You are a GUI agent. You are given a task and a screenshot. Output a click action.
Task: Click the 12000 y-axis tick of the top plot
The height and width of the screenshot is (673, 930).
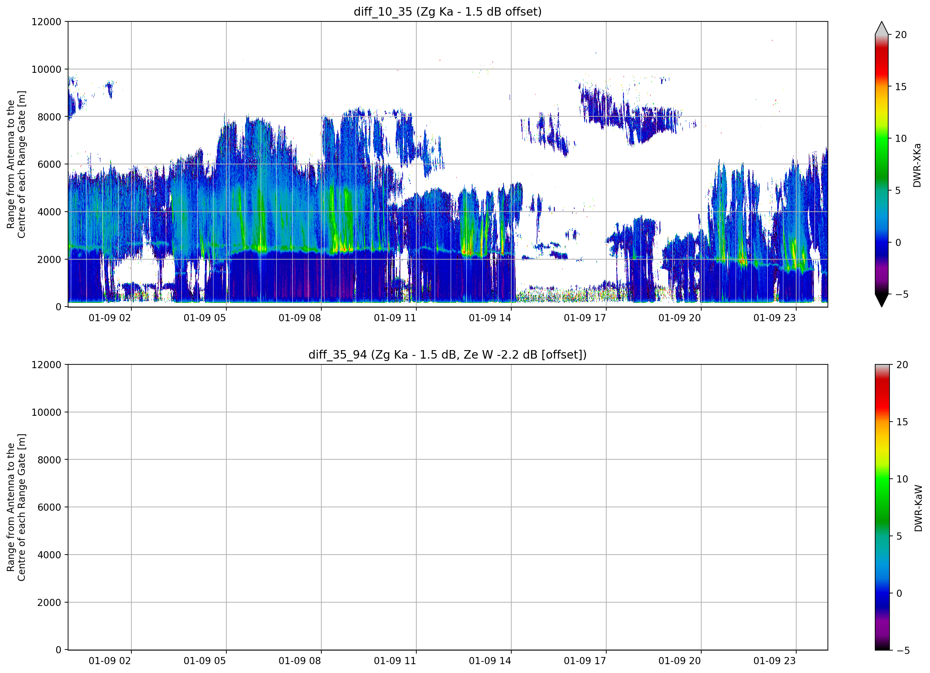point(46,22)
